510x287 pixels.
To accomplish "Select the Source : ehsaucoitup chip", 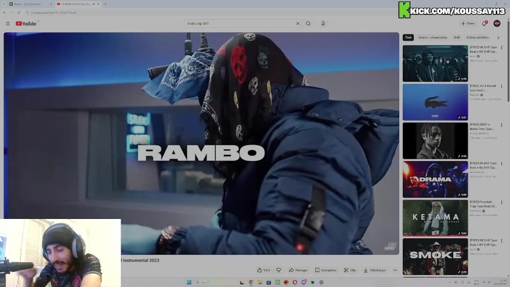I will (x=433, y=37).
